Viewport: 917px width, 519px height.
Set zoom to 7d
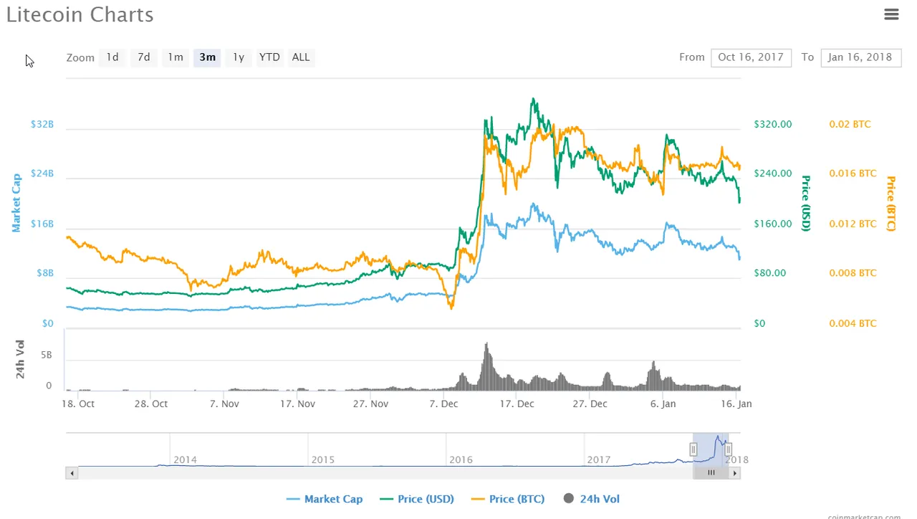pos(144,57)
